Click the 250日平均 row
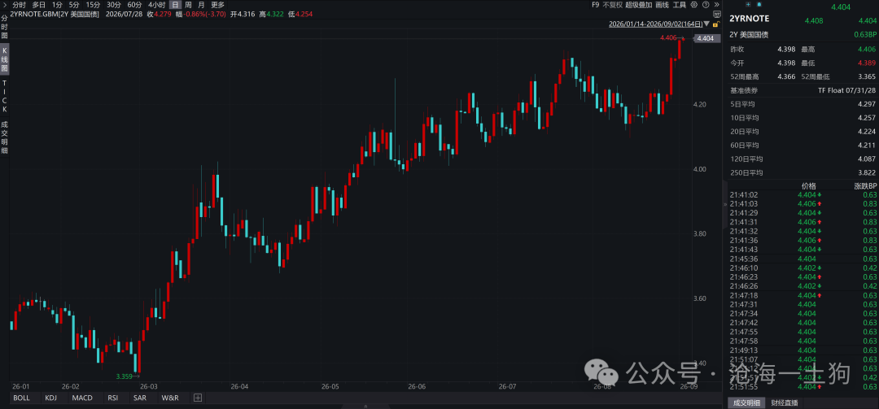 pos(802,172)
